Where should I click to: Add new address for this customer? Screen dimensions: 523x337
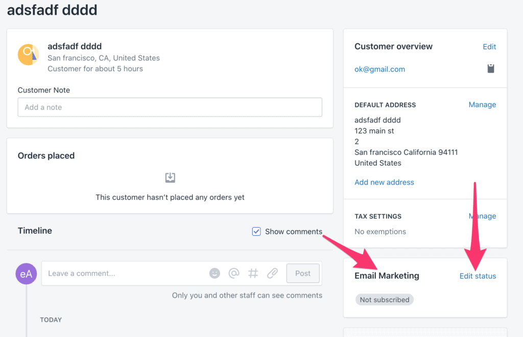coord(384,183)
